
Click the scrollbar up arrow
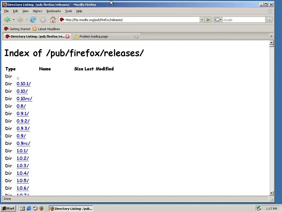click(x=272, y=43)
